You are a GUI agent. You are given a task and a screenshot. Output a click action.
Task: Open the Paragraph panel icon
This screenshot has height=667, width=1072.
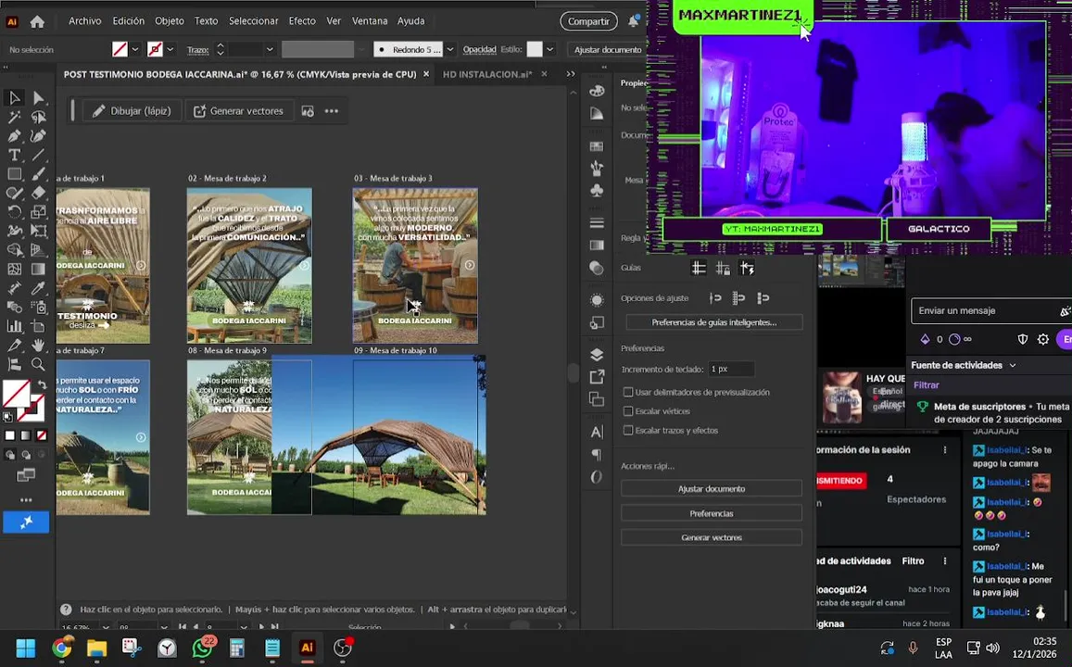pyautogui.click(x=597, y=455)
